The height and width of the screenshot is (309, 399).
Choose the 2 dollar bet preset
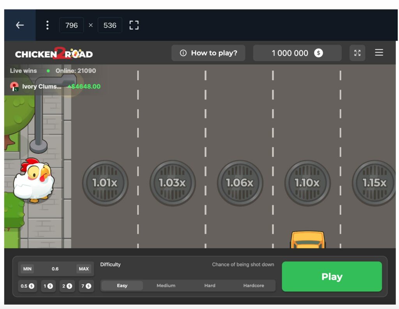(x=67, y=286)
